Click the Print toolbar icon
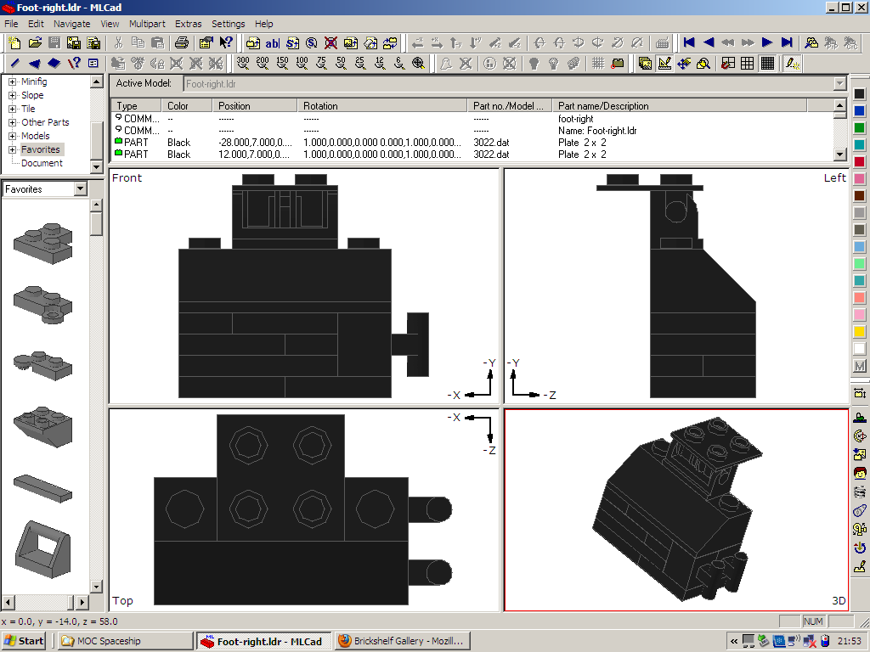The width and height of the screenshot is (870, 652). (x=181, y=42)
